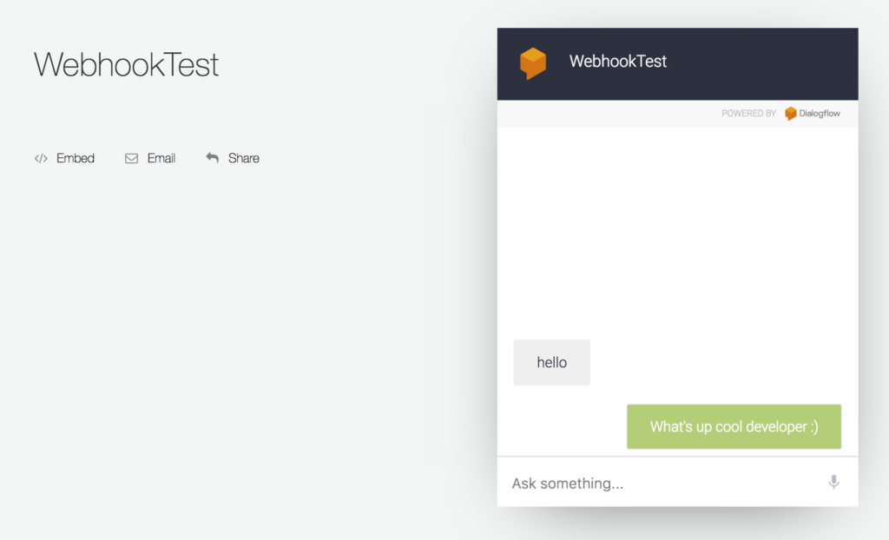Viewport: 889px width, 540px height.
Task: Click the orange agent logo in chat header
Action: pyautogui.click(x=533, y=63)
